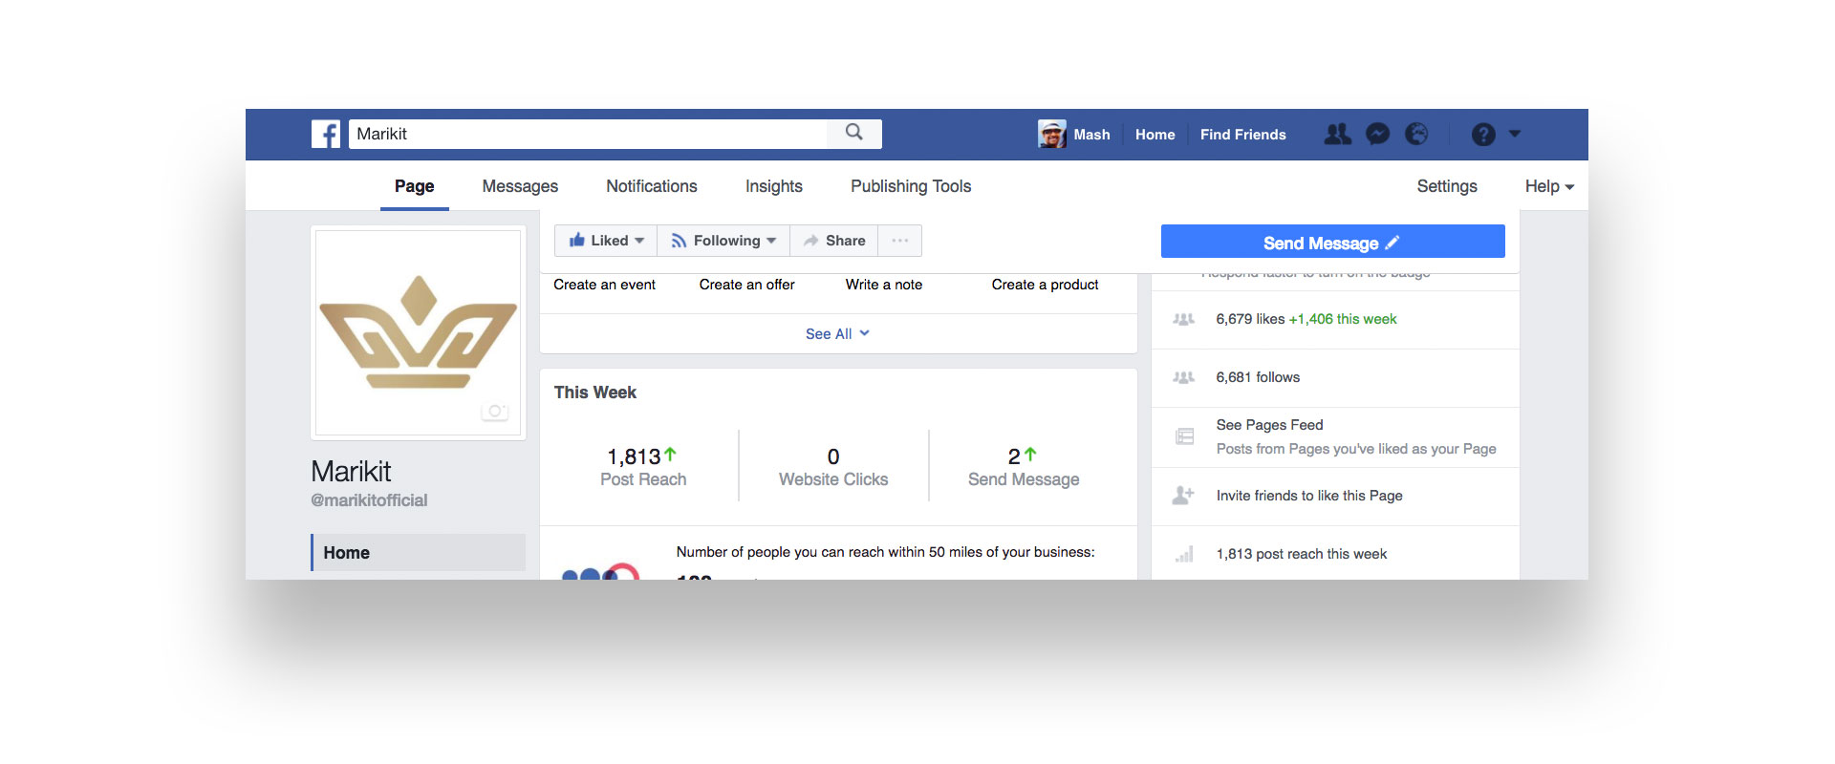Click the Send Message button
The height and width of the screenshot is (764, 1835).
tap(1332, 243)
